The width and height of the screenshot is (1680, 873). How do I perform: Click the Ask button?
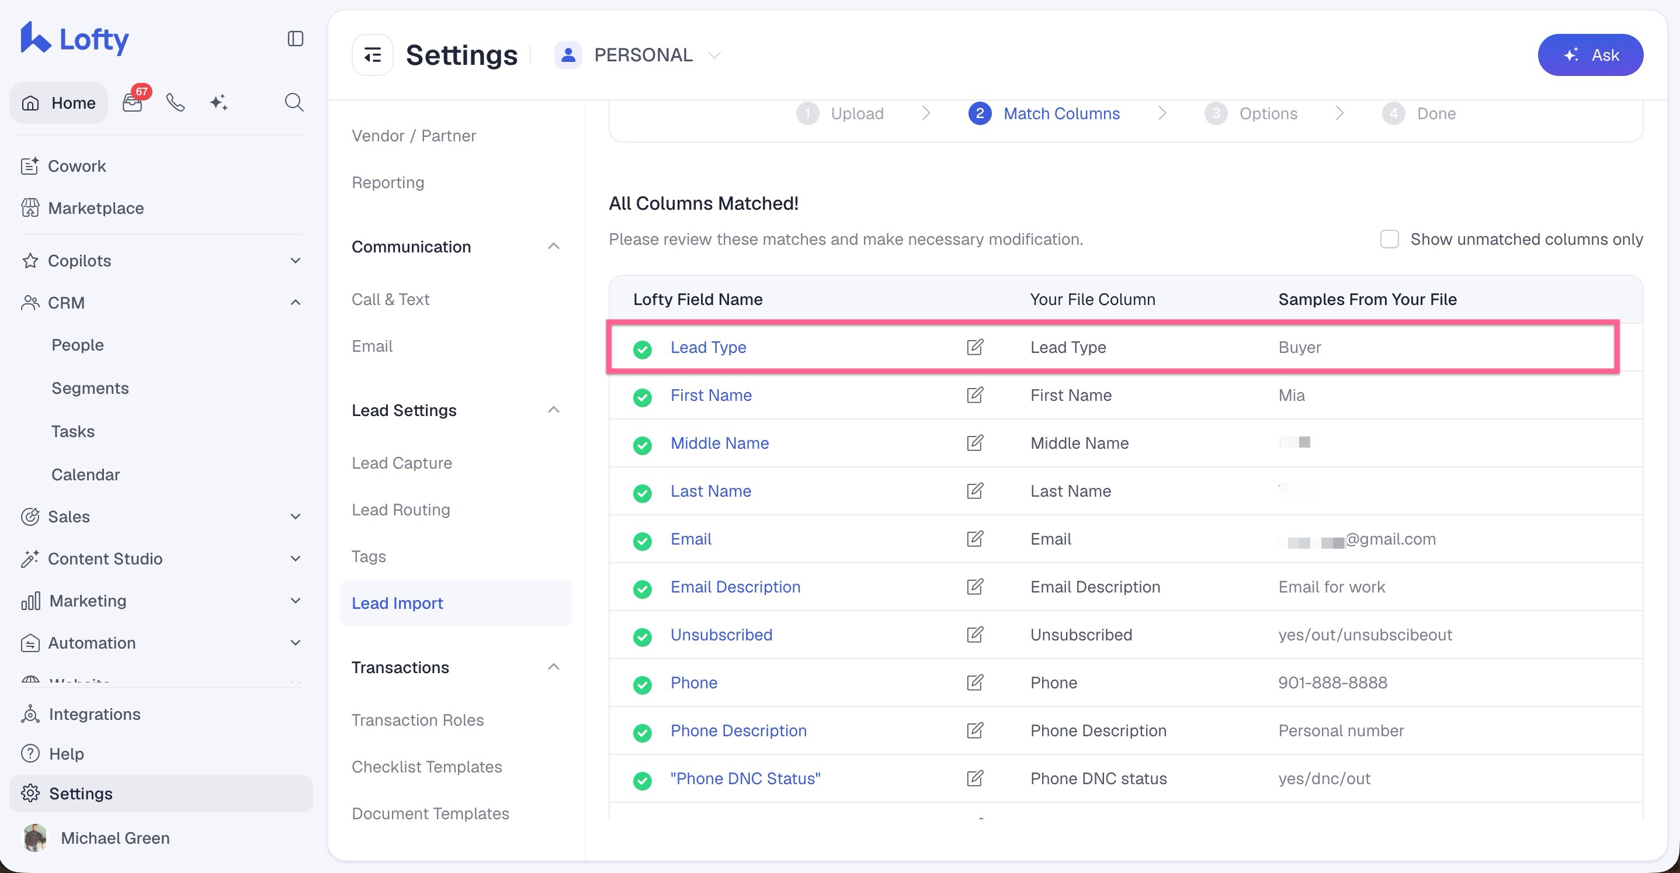pyautogui.click(x=1590, y=55)
